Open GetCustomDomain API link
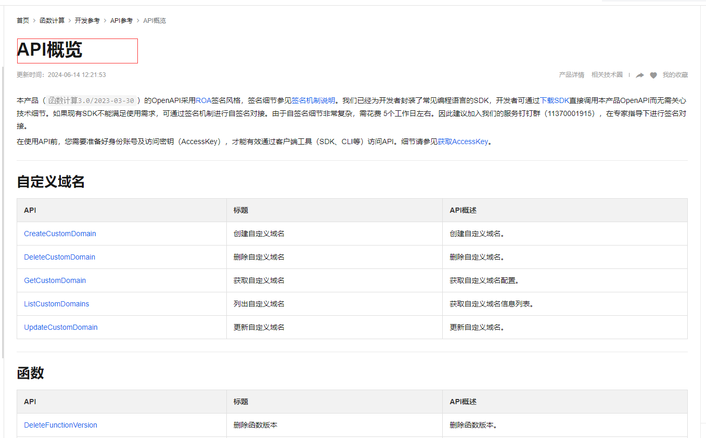706x438 pixels. (55, 280)
